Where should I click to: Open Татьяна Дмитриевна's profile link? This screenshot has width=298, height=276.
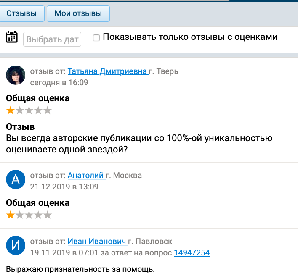pos(107,71)
